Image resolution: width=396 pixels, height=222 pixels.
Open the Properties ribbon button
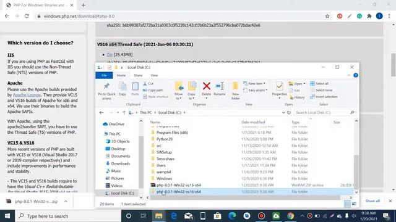pyautogui.click(x=279, y=91)
